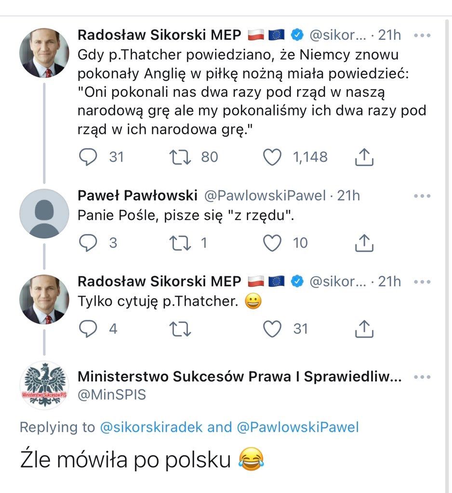Open more options on Paweł Pawłowski's tweet
The image size is (452, 493).
point(422,196)
